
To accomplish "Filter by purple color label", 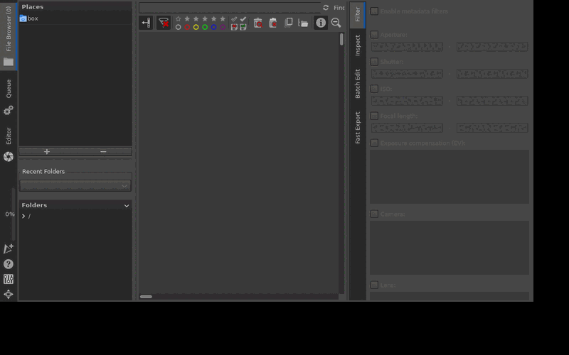I will [x=223, y=27].
